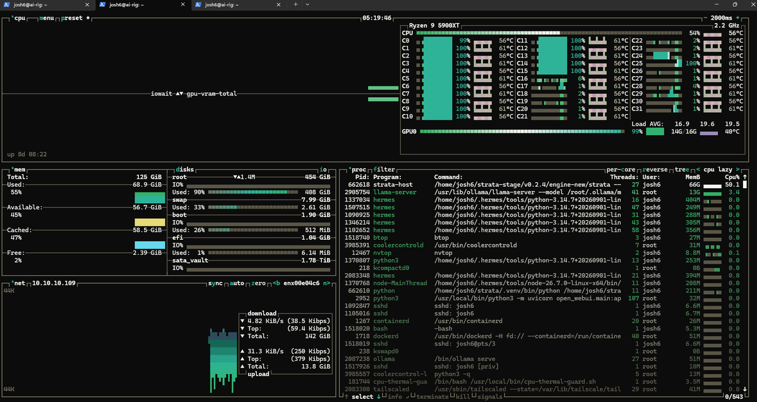
Task: Toggle reverse process sorting
Action: [655, 169]
